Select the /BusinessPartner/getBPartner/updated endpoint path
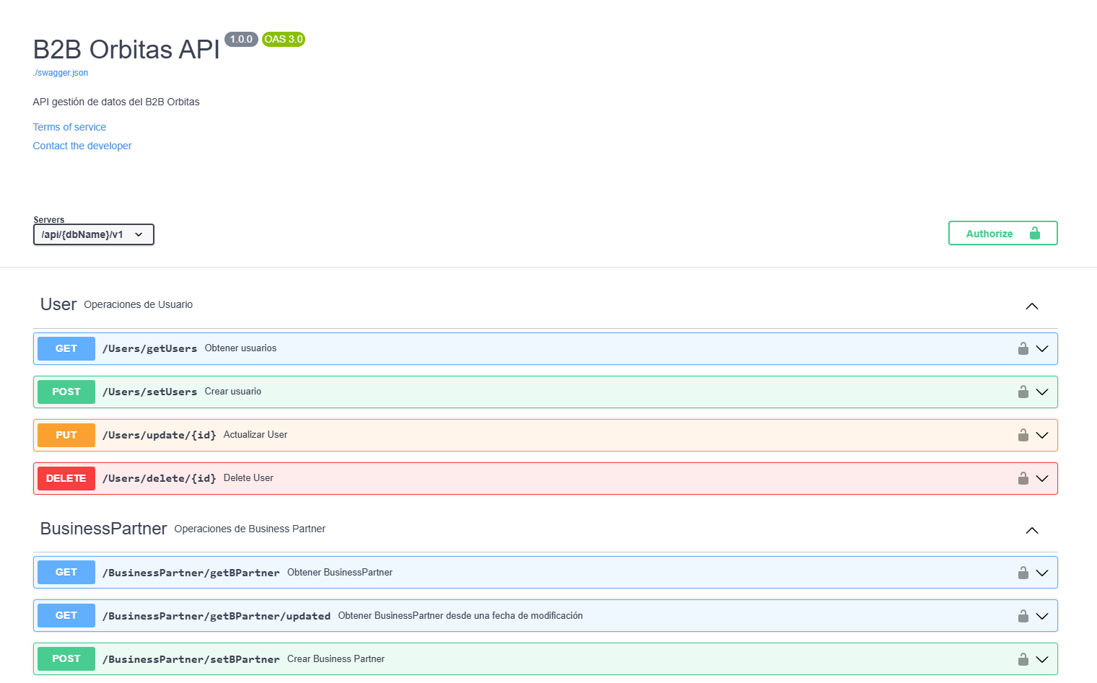1097x683 pixels. (217, 616)
